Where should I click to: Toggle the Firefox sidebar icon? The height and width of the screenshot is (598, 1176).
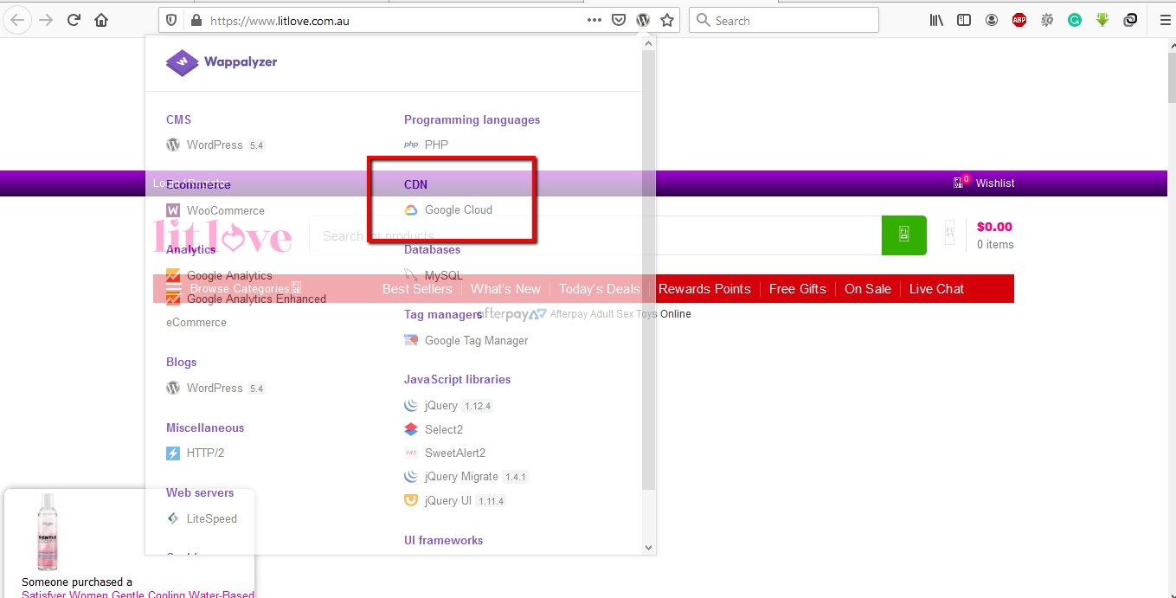964,20
